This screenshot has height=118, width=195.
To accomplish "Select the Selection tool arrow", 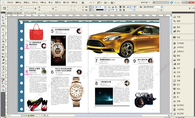I will point(3,17).
